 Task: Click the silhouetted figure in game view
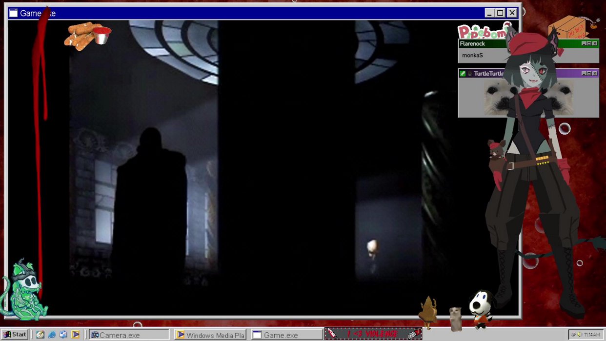(151, 205)
